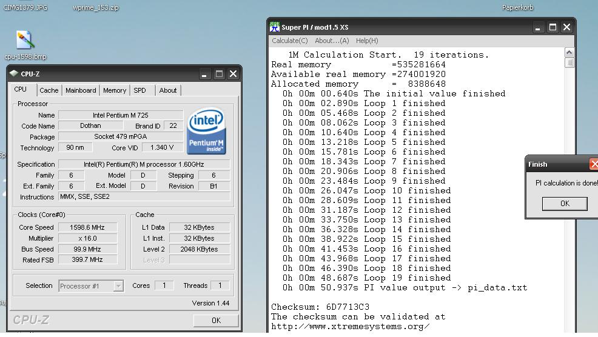
Task: Switch to the Cache tab in CPU-Z
Action: pos(49,90)
